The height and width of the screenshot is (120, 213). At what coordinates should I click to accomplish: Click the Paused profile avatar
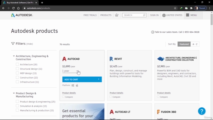coord(200,8)
